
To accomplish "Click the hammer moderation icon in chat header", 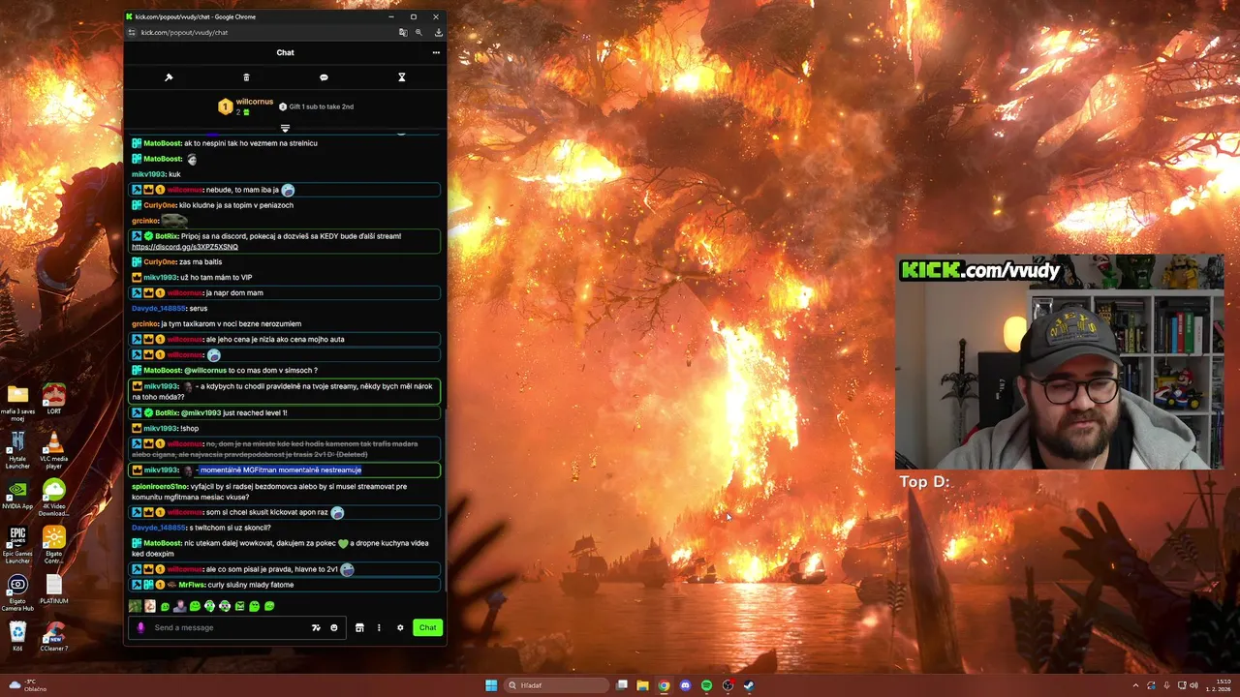I will (169, 77).
